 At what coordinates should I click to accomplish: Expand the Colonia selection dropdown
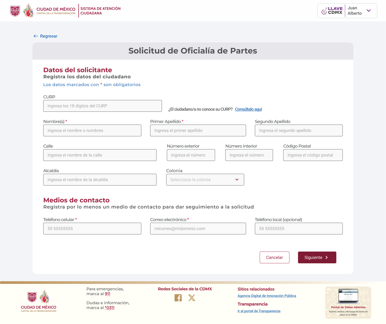click(205, 180)
